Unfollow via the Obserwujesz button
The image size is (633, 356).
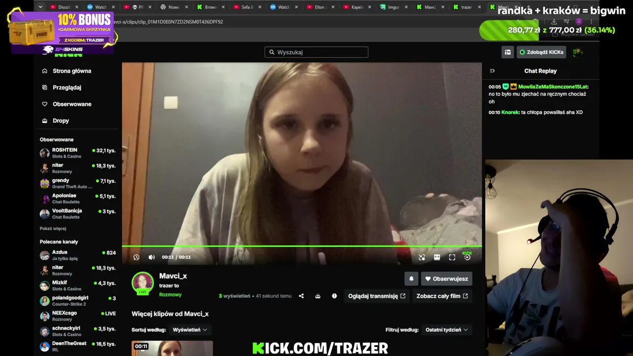click(447, 279)
